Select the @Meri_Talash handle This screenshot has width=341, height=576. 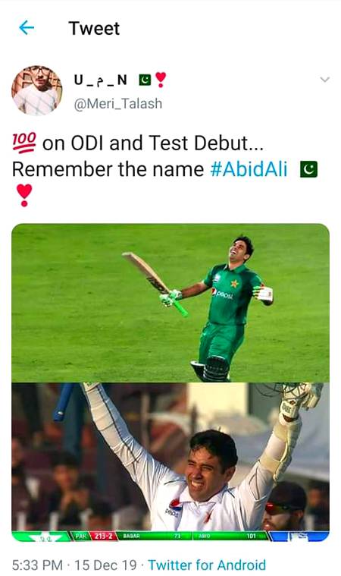[117, 104]
